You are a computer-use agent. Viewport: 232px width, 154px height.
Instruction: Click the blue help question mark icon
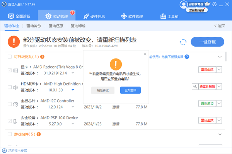187,57
